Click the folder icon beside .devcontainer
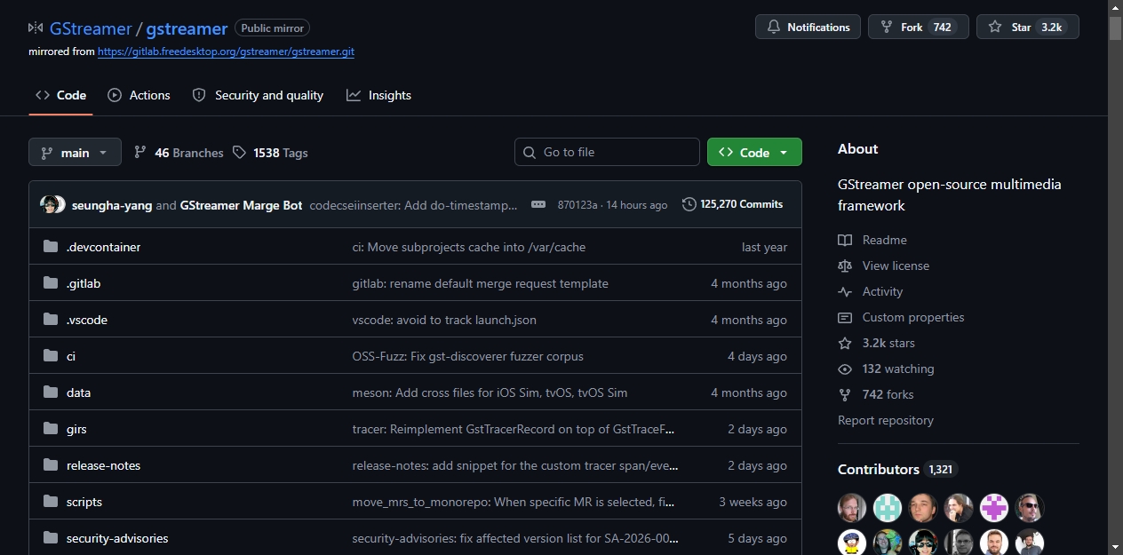This screenshot has height=555, width=1123. (51, 247)
